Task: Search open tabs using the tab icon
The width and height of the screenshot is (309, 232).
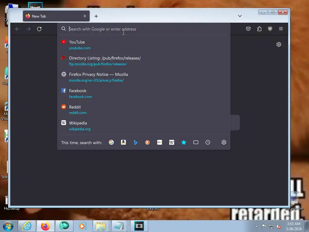Action: pos(196,142)
